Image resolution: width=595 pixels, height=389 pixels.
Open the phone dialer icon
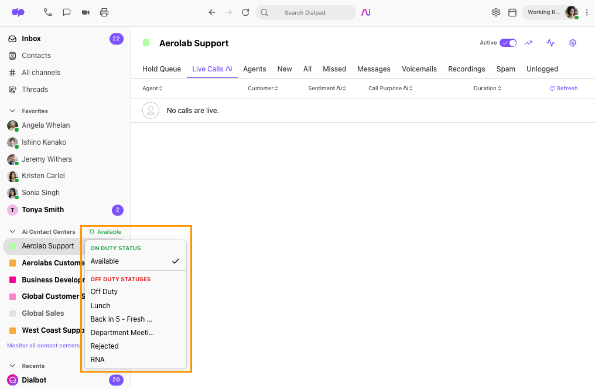tap(48, 12)
